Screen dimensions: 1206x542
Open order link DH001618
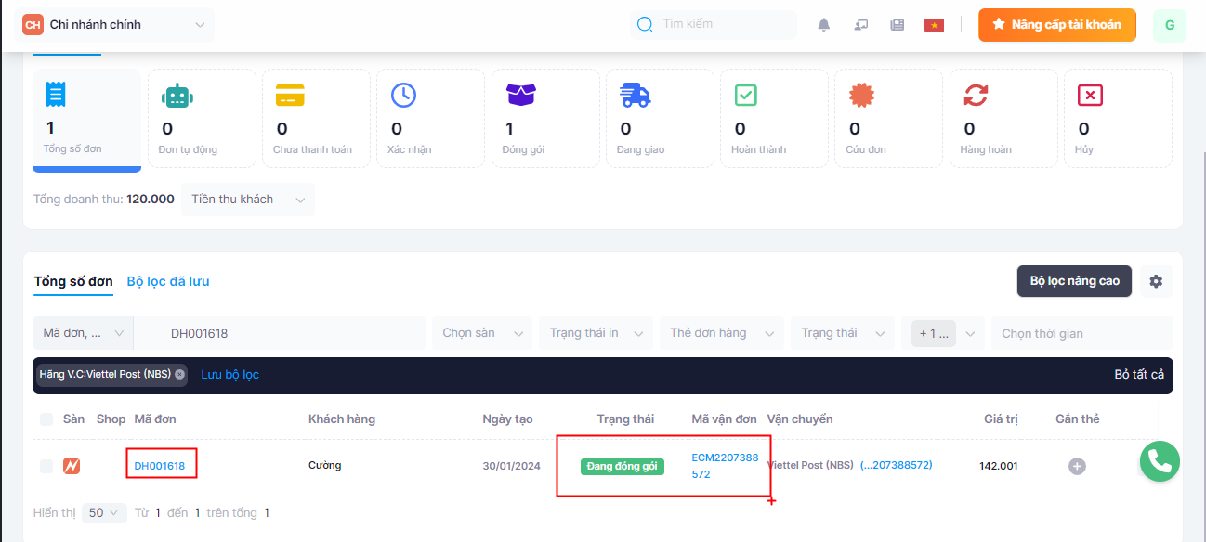tap(160, 466)
